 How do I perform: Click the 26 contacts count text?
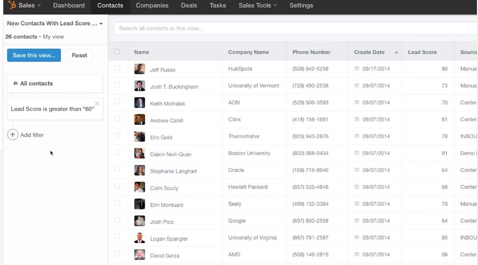21,37
